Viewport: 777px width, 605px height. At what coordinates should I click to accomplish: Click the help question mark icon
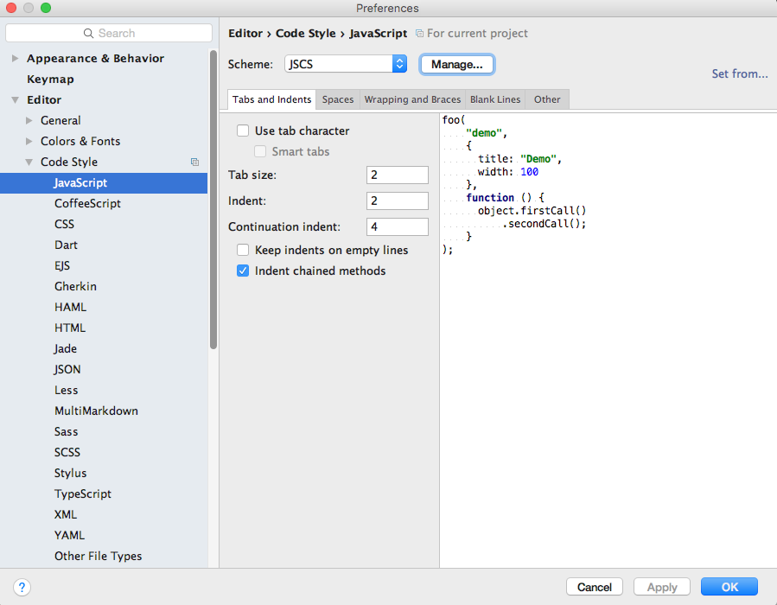(x=22, y=587)
